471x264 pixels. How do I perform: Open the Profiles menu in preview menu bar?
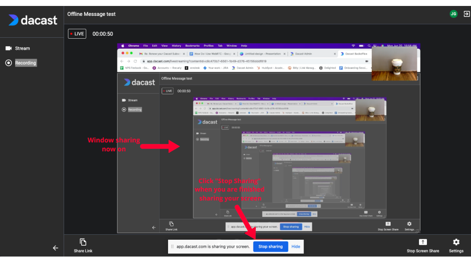pos(208,46)
